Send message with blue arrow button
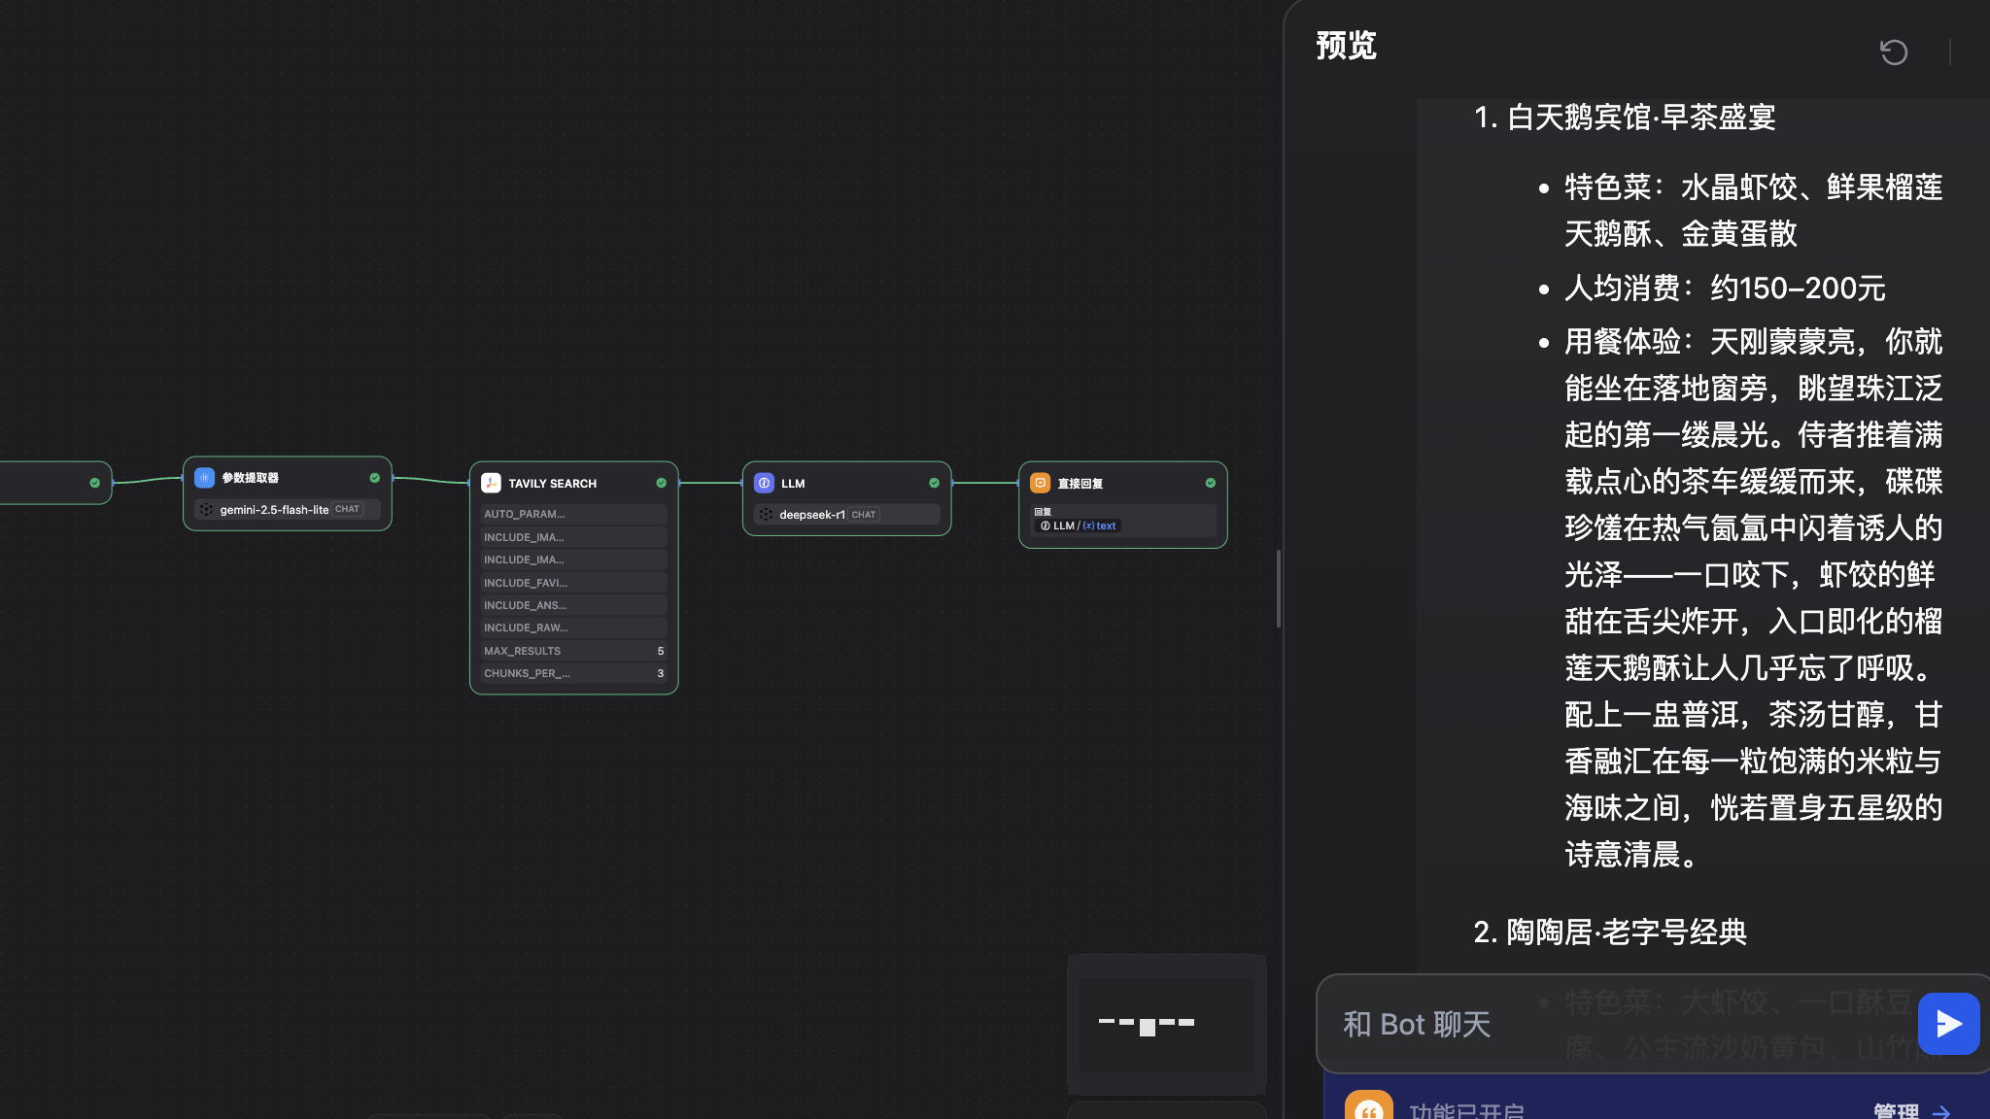 point(1948,1024)
